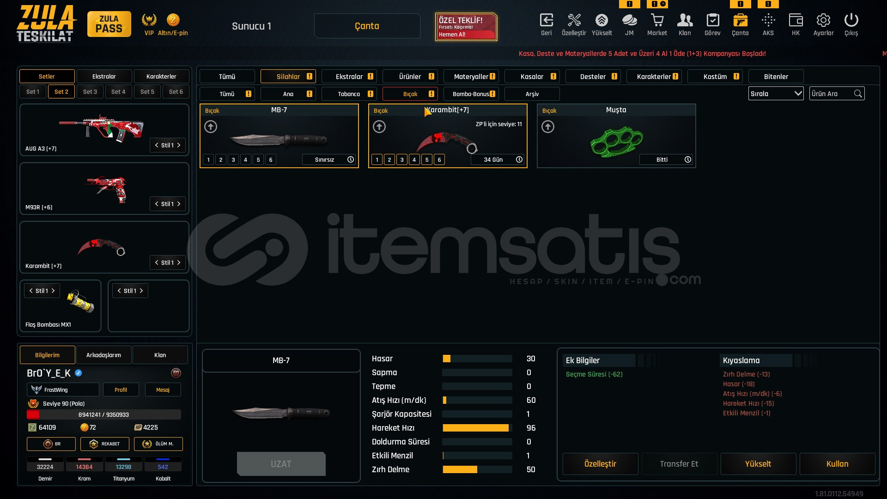Previous style arrow for Flaş Bombası
The height and width of the screenshot is (499, 887).
tap(31, 291)
